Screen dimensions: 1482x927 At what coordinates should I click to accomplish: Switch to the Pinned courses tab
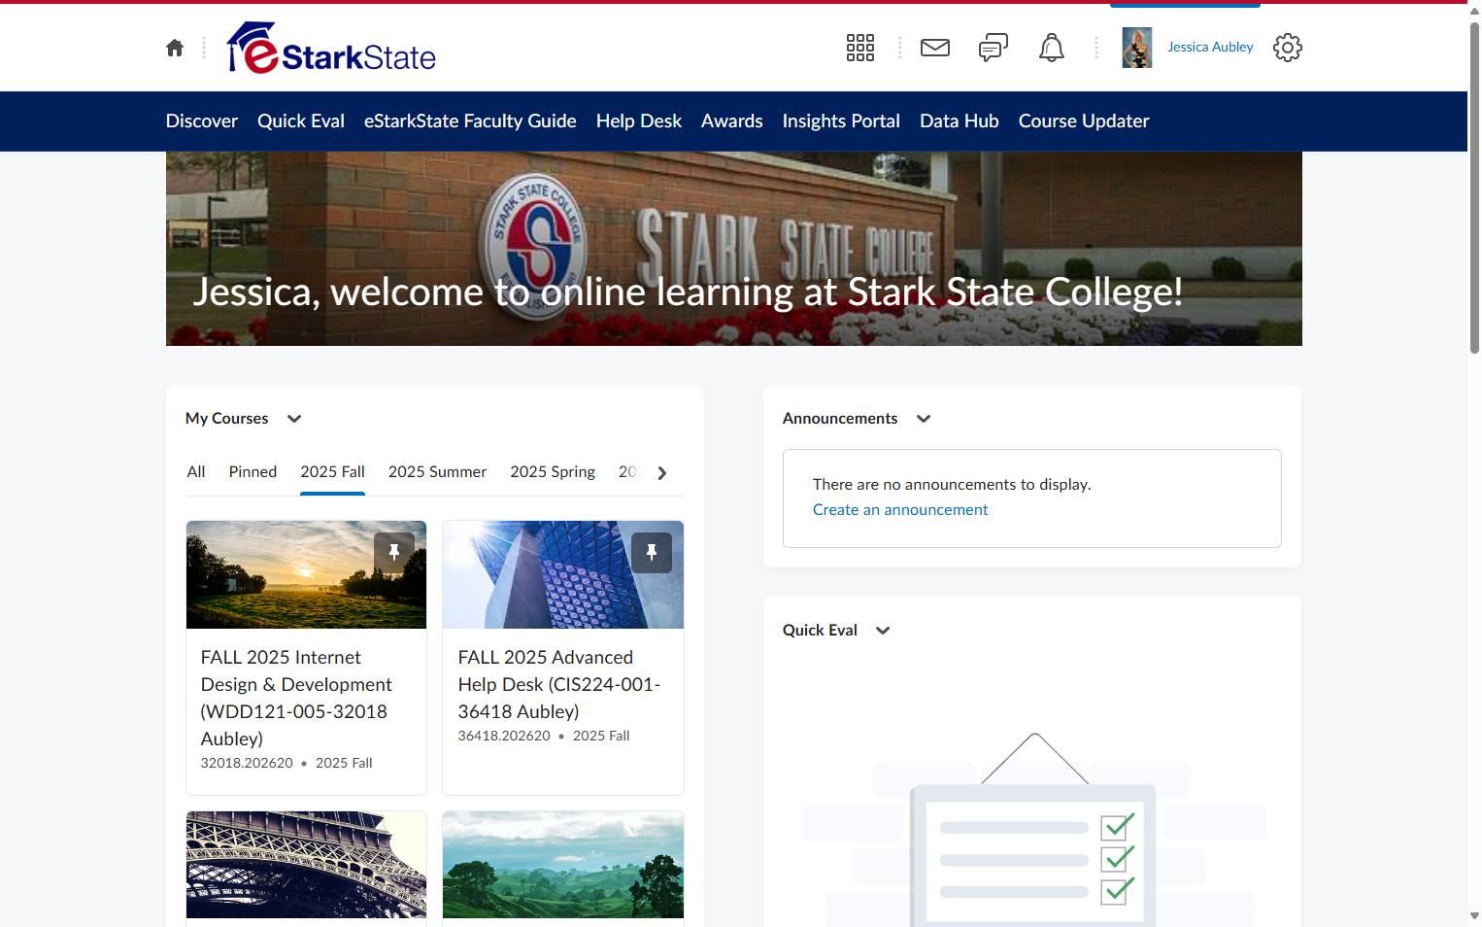pos(253,472)
